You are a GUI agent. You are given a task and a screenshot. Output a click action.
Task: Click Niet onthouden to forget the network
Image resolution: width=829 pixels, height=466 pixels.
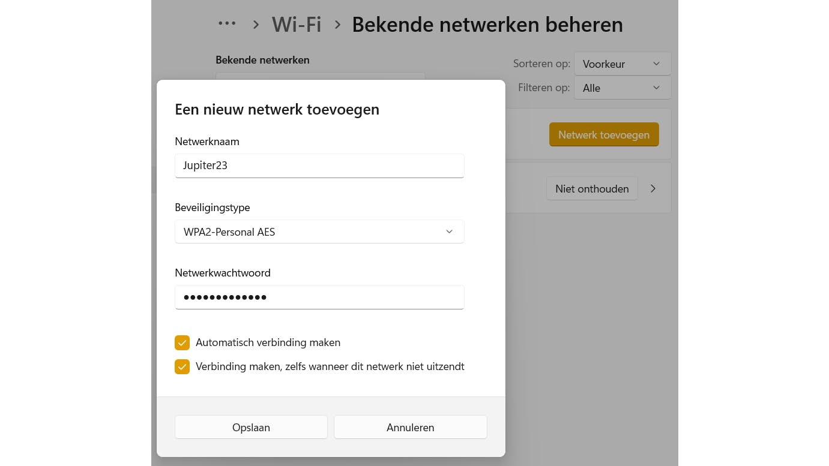[x=592, y=188]
